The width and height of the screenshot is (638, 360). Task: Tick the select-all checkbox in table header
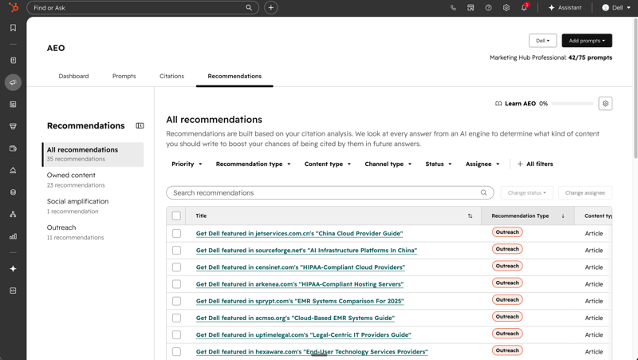pos(176,216)
